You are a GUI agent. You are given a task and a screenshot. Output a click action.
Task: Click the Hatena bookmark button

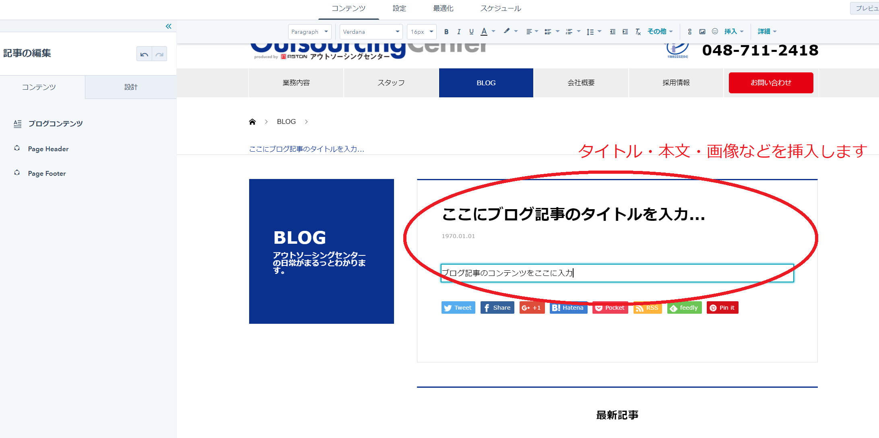(569, 308)
